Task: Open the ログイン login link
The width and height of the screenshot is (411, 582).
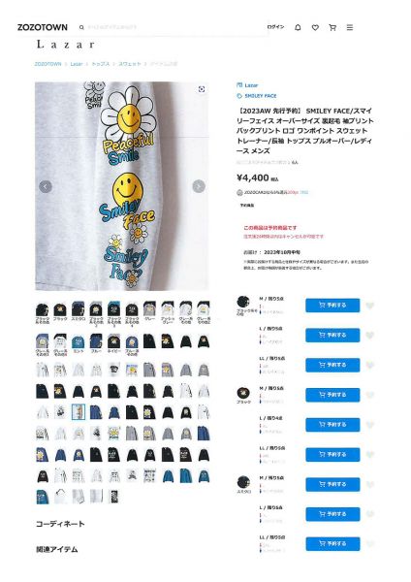Action: click(x=275, y=27)
